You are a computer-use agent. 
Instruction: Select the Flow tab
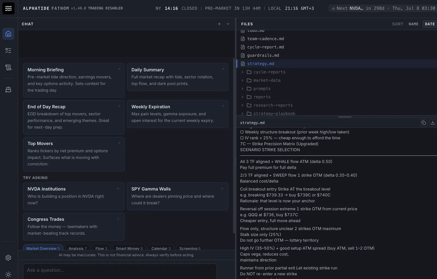coord(101,248)
